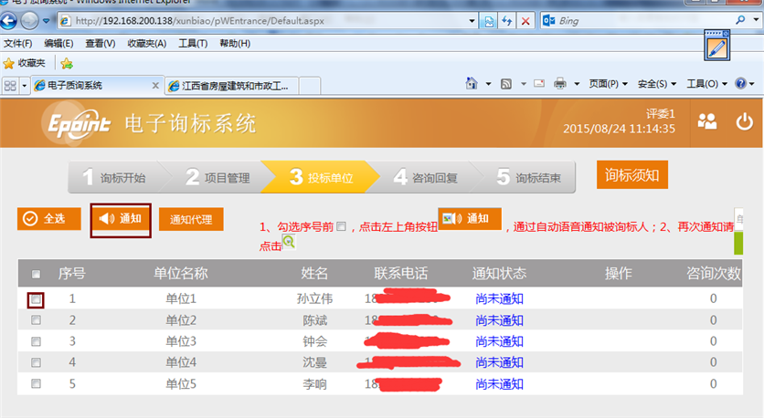Open the recent pages dropdown arrow

47,21
